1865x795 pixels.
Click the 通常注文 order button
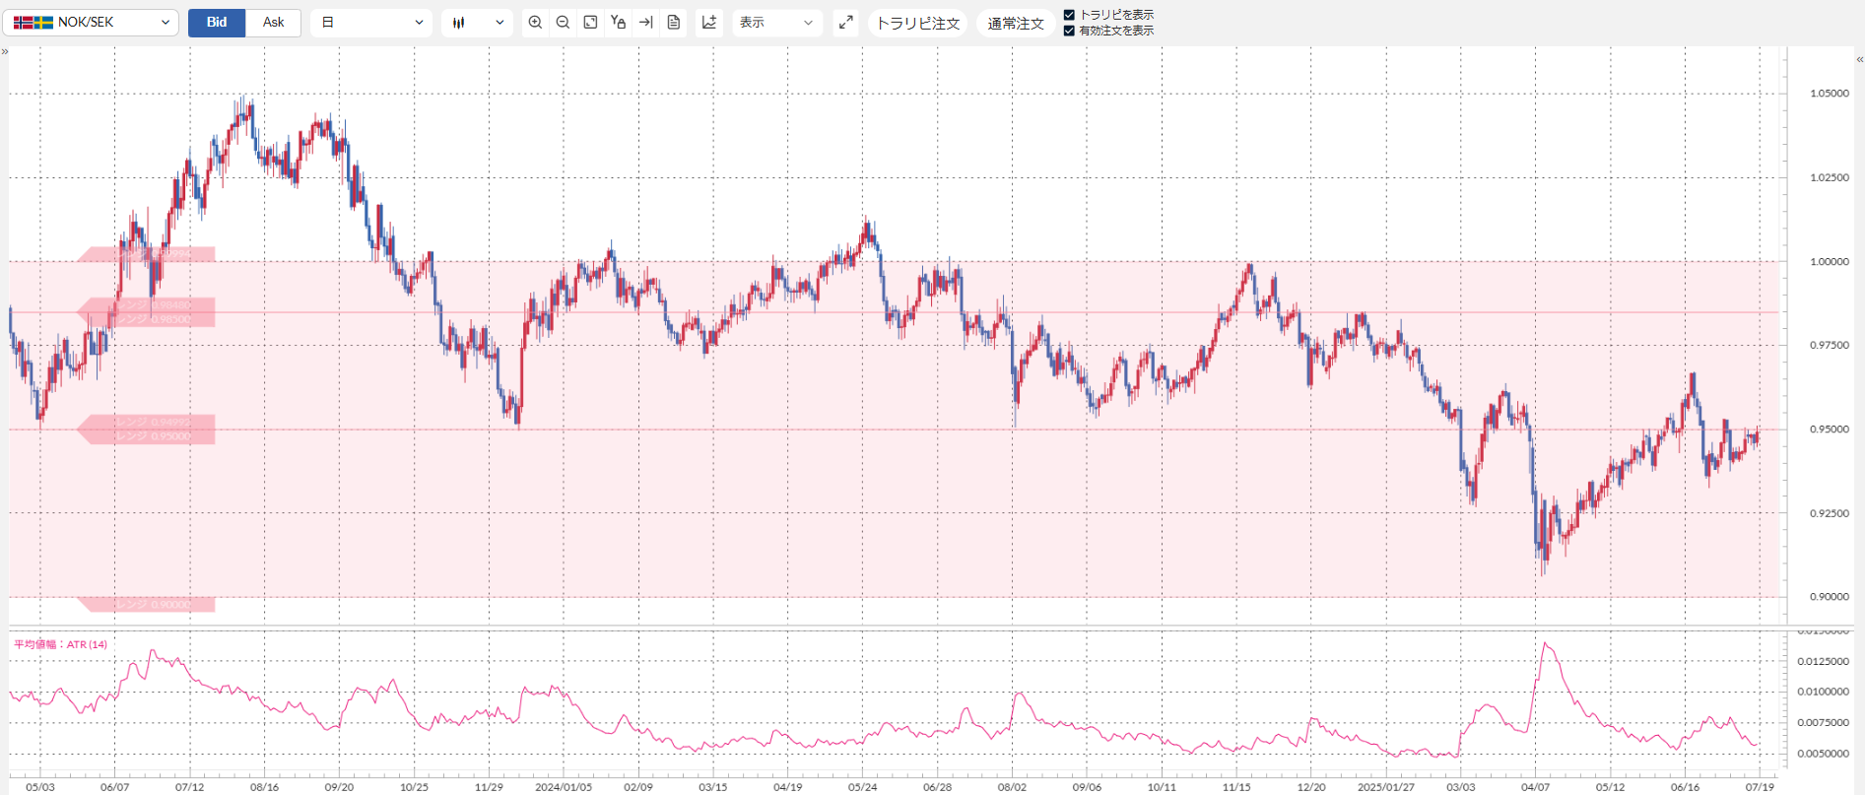(1016, 23)
